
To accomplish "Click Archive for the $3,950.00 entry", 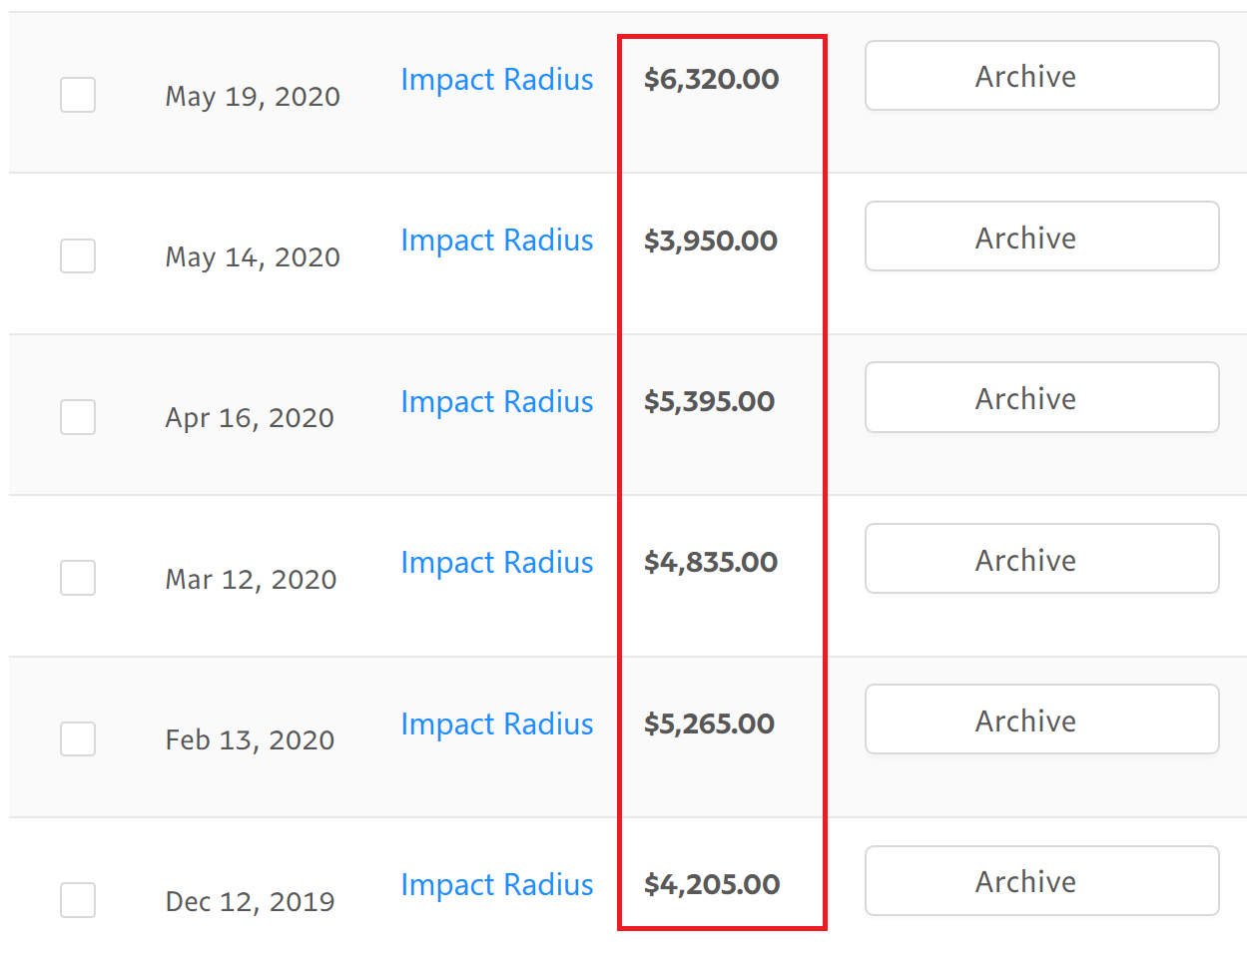I will pos(1042,237).
